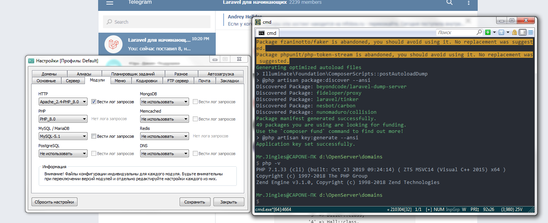Click the Сохранить button

pyautogui.click(x=195, y=202)
